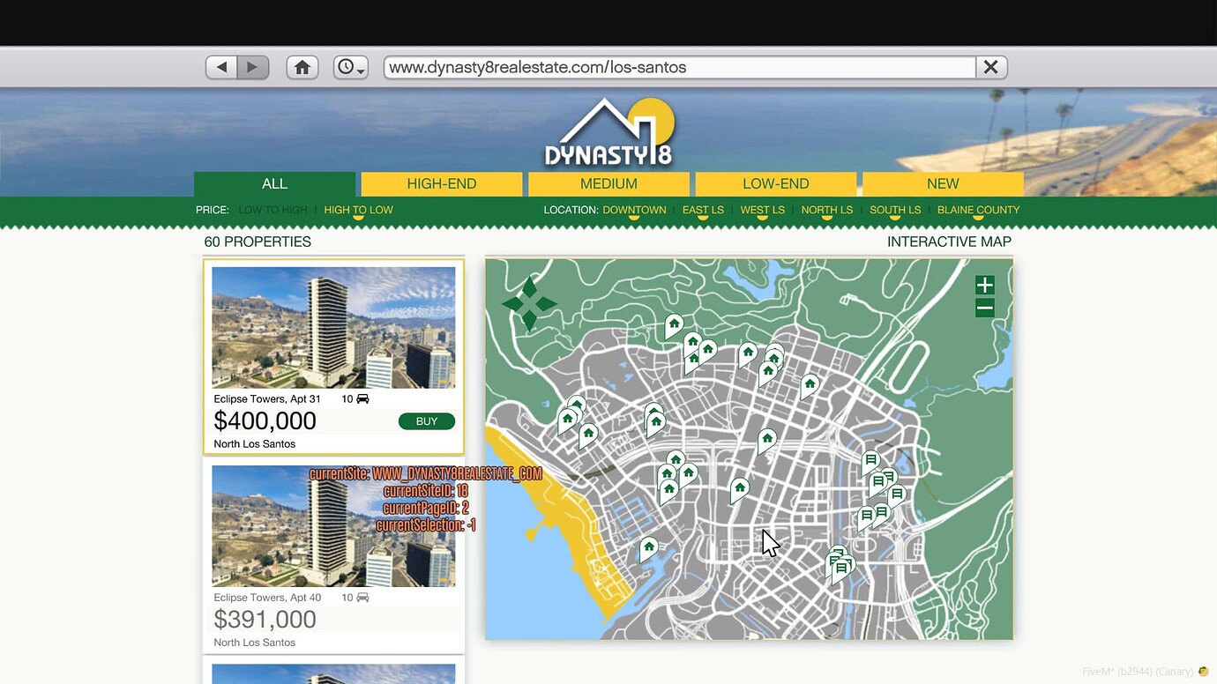
Task: Click the browser back arrow button
Action: click(221, 67)
